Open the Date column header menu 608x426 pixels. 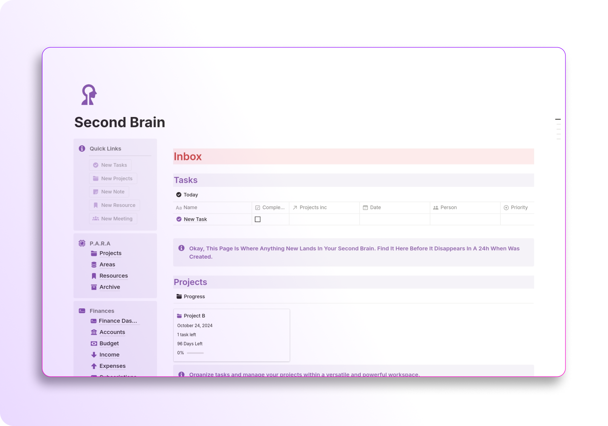[x=375, y=207]
